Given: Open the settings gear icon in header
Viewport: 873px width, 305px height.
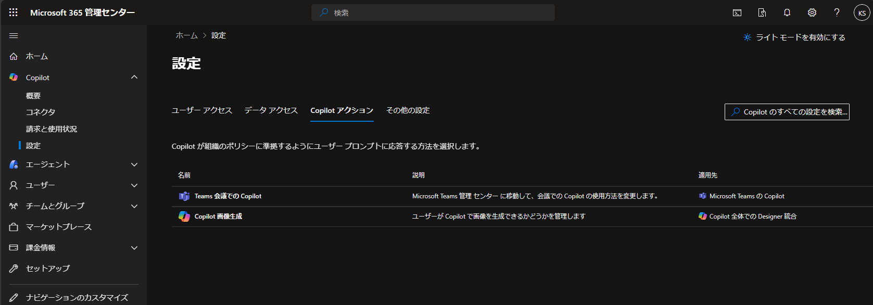Looking at the screenshot, I should 812,12.
